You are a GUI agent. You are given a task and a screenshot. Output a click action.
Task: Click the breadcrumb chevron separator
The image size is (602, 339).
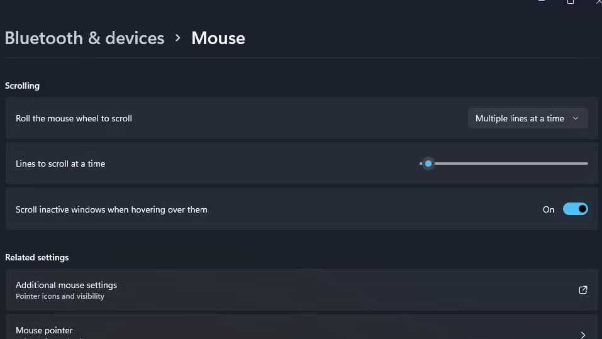(x=178, y=38)
